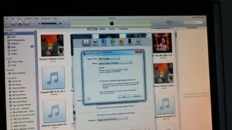This screenshot has width=232, height=130.
Task: Click the help question mark button
Action: (x=88, y=99)
